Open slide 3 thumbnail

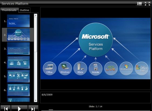pos(18,49)
